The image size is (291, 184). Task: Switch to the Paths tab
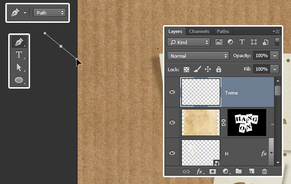click(x=223, y=31)
